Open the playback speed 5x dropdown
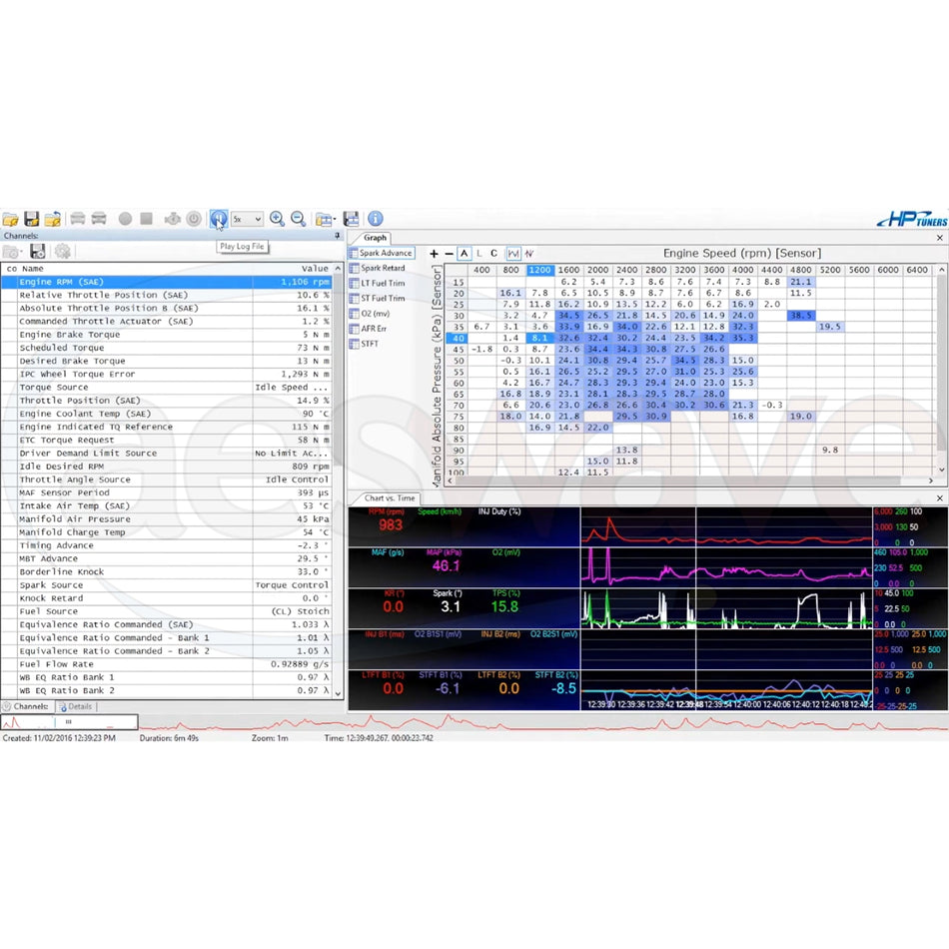The height and width of the screenshot is (949, 949). [256, 218]
